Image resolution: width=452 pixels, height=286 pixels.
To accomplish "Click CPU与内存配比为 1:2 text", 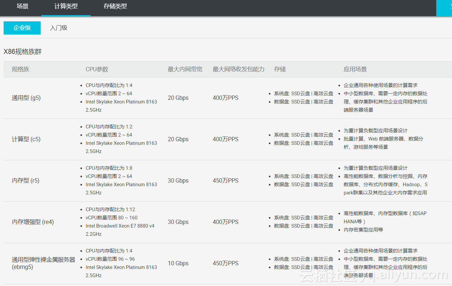I will (x=109, y=127).
